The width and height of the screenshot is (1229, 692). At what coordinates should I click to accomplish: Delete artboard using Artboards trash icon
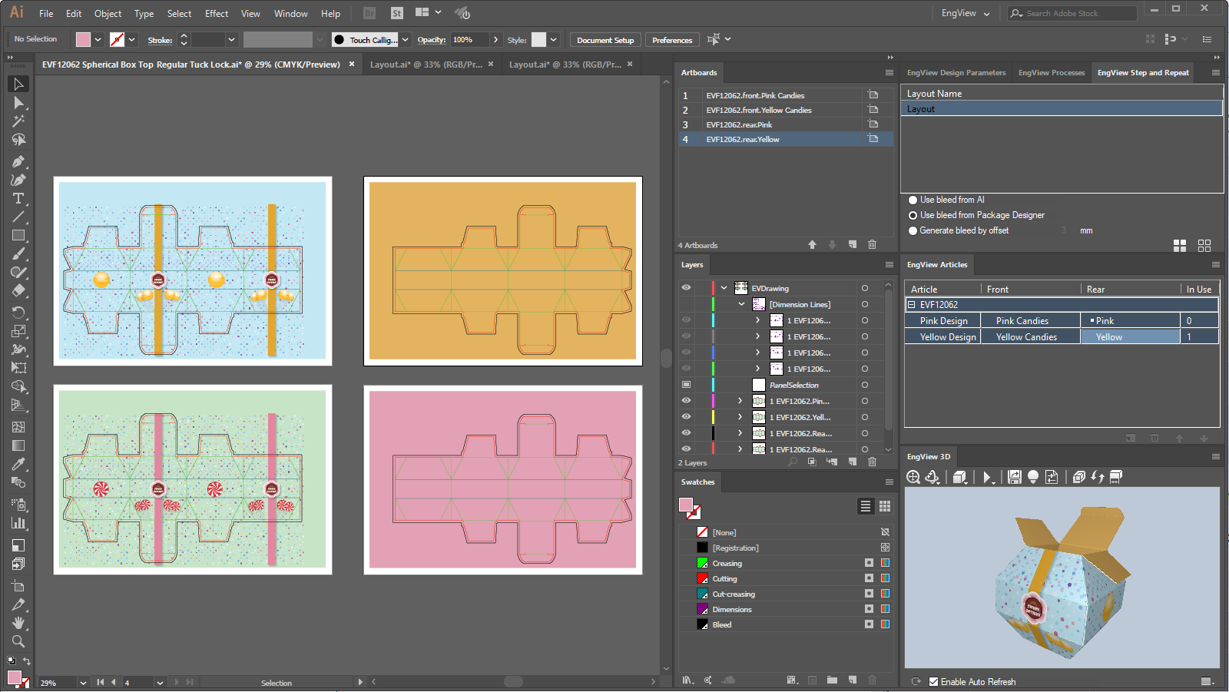coord(872,245)
